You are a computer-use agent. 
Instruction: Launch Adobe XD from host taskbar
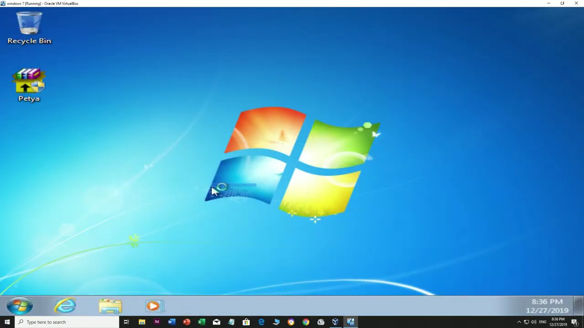click(x=156, y=322)
